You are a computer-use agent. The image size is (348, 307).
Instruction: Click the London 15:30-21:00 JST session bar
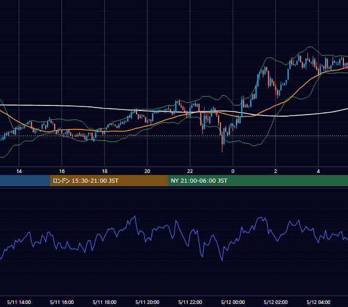click(108, 181)
